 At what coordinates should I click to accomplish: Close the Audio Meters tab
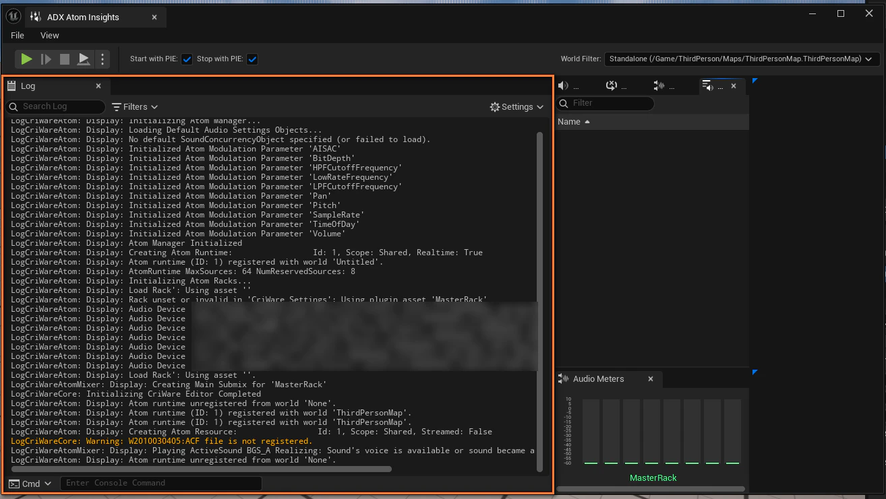click(x=651, y=379)
